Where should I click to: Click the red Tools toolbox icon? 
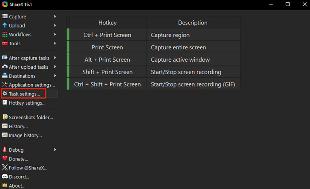[5, 43]
